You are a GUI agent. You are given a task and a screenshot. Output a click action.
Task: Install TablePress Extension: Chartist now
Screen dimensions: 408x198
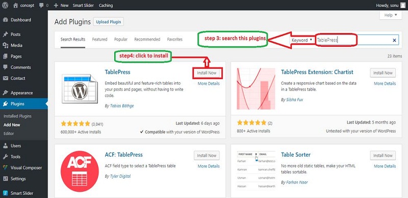click(x=383, y=73)
